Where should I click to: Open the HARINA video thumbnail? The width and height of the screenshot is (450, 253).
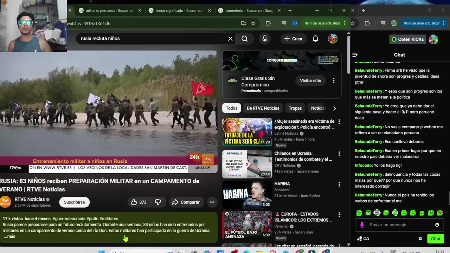pyautogui.click(x=247, y=194)
